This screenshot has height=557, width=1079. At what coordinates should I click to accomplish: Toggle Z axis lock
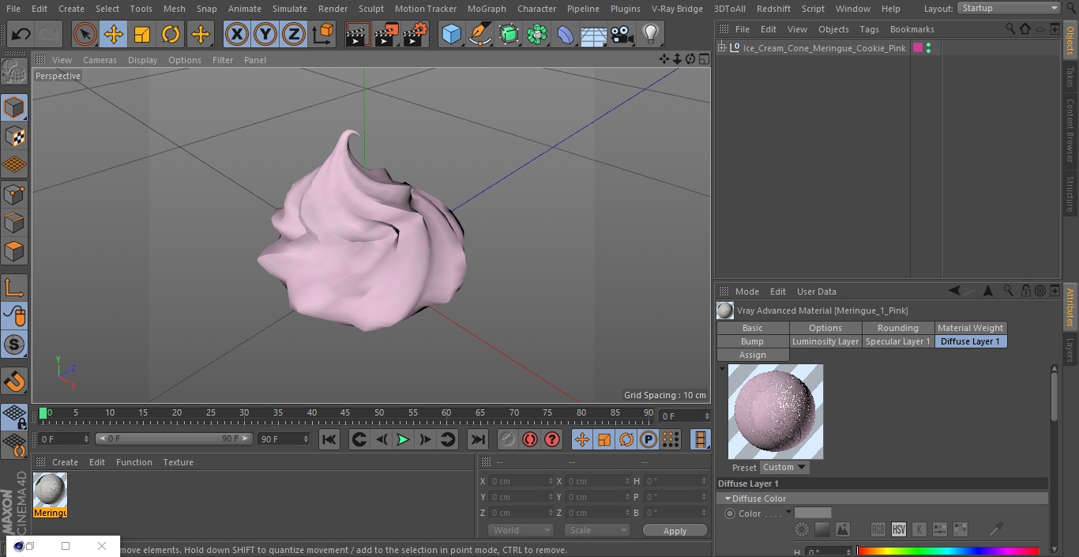(x=294, y=35)
